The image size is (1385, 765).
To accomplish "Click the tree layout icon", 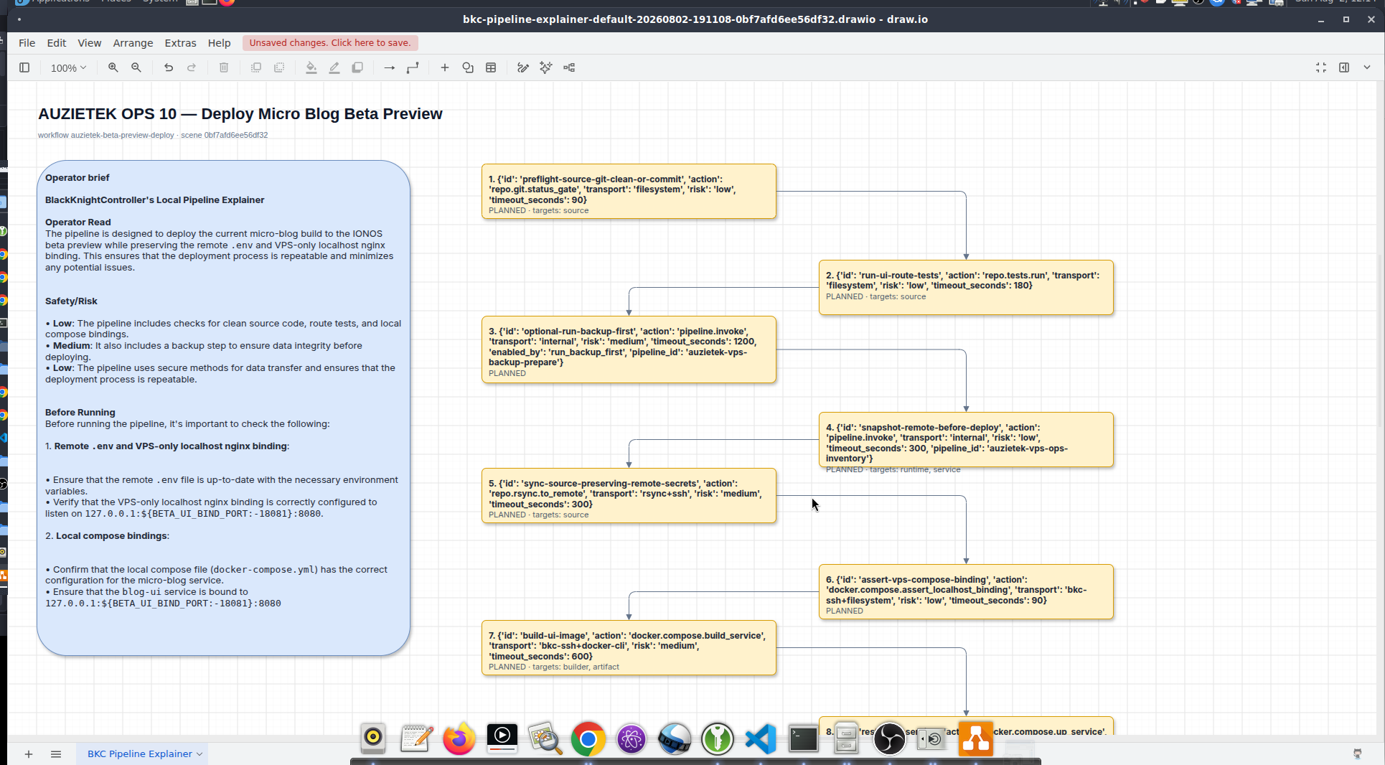I will coord(569,67).
